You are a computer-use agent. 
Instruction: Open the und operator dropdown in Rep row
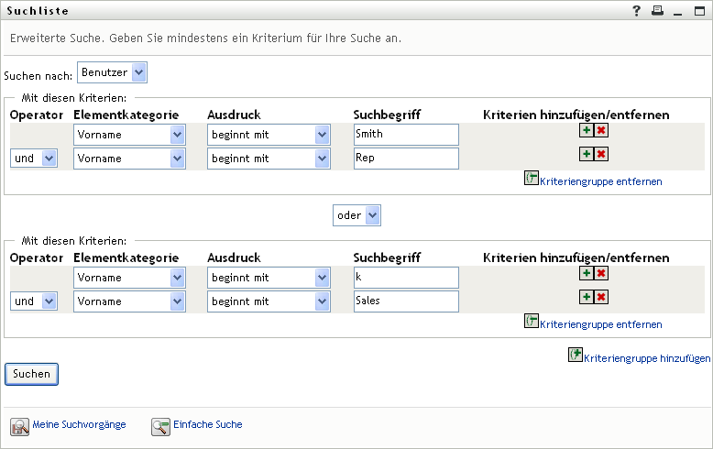34,159
